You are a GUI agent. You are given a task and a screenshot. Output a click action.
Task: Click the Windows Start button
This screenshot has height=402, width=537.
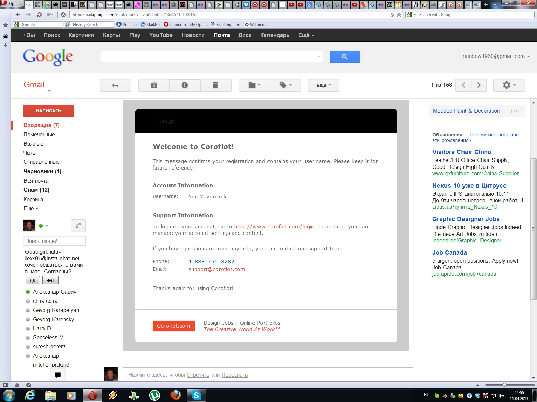pos(9,396)
